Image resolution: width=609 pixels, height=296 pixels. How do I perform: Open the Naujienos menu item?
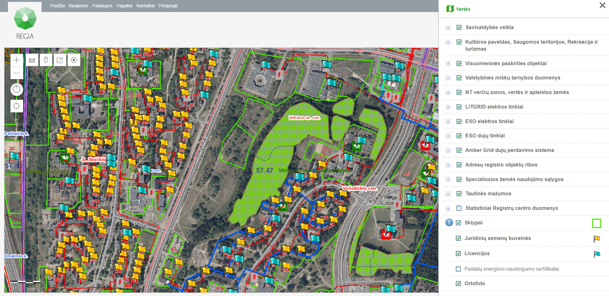[78, 6]
